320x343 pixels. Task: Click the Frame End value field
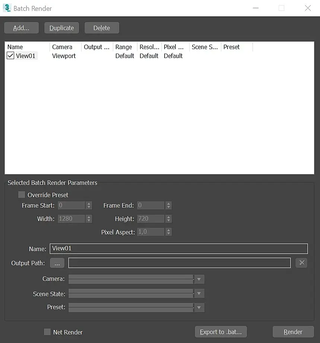pyautogui.click(x=151, y=205)
